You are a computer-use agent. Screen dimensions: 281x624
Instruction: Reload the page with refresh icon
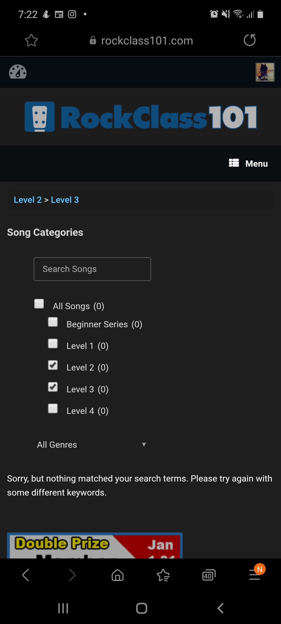tap(250, 40)
